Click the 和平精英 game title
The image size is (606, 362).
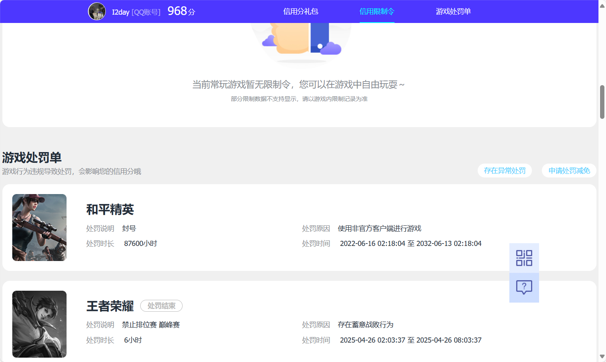click(x=110, y=210)
